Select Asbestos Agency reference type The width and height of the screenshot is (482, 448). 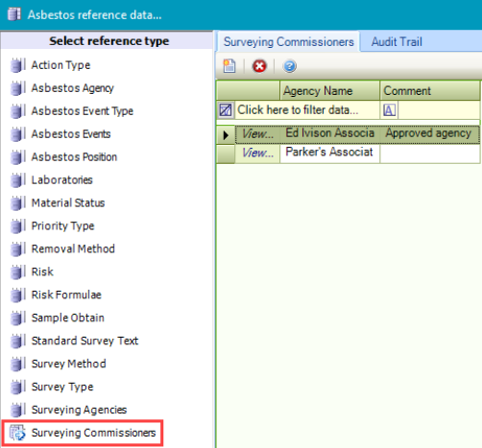[x=72, y=88]
